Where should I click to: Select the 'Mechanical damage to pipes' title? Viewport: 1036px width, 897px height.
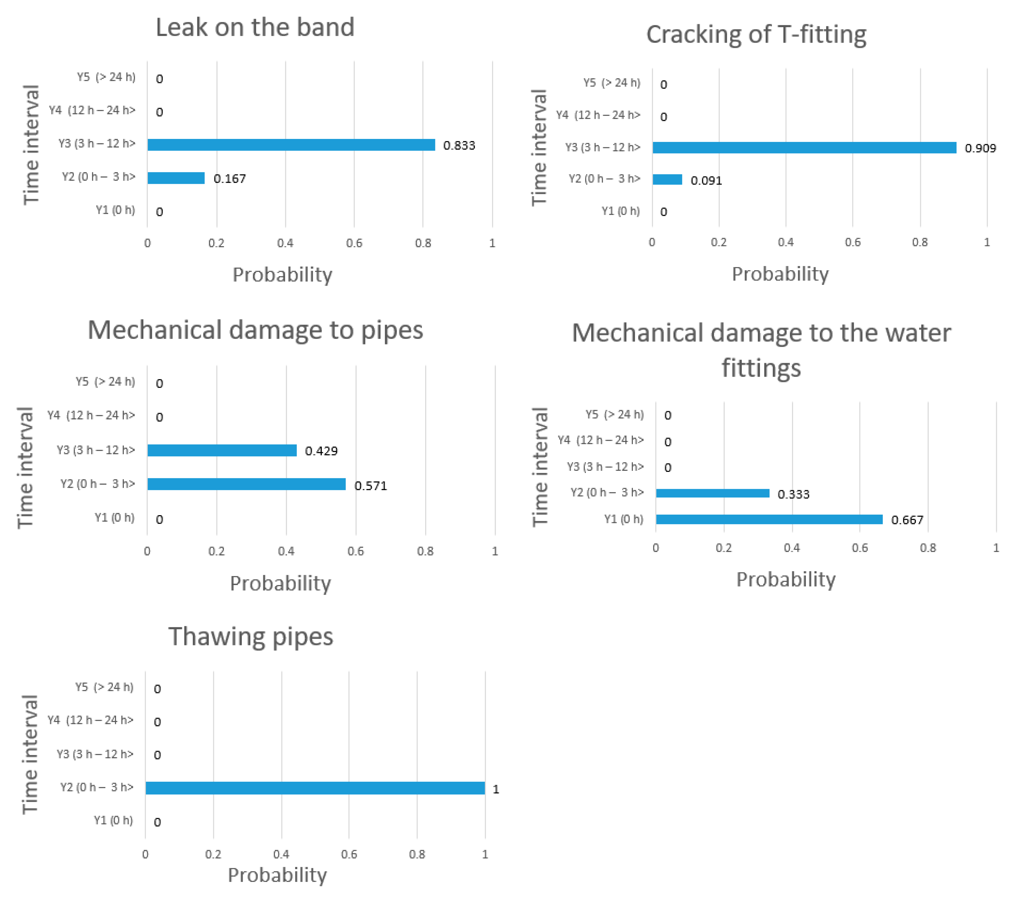255,330
